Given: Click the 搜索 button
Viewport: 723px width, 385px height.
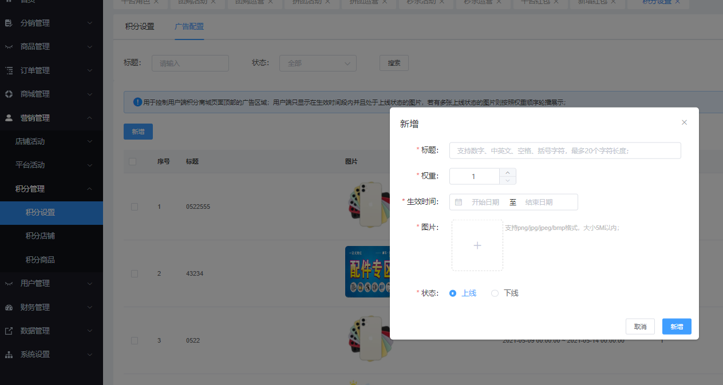Looking at the screenshot, I should [x=394, y=63].
